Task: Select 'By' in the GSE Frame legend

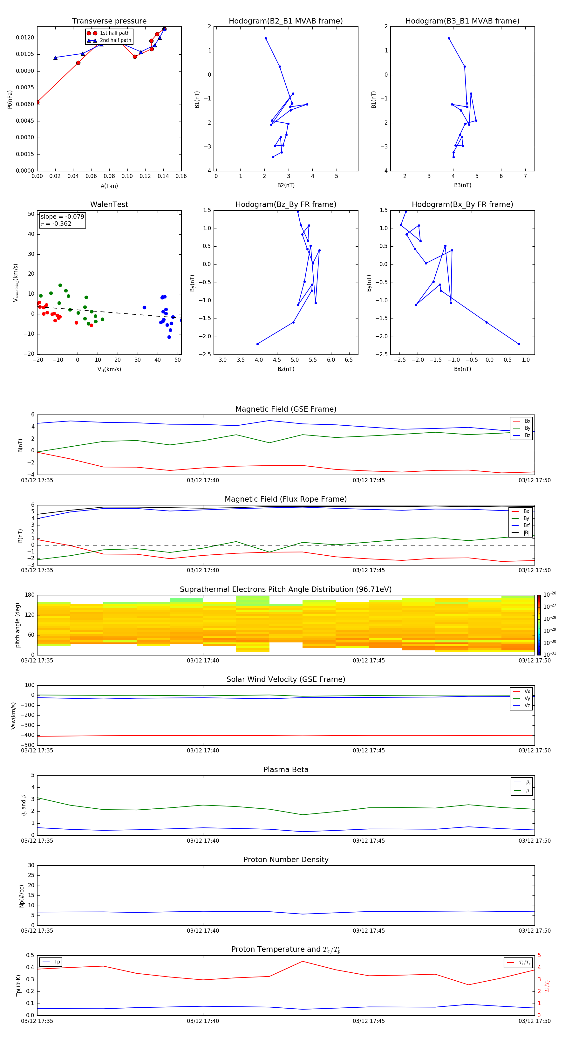Action: (x=521, y=428)
